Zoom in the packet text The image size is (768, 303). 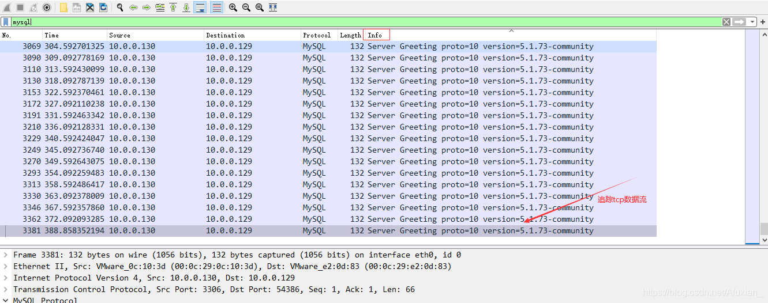pyautogui.click(x=233, y=7)
